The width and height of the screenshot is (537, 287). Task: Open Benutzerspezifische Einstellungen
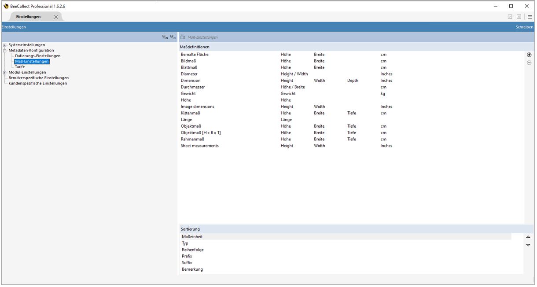(38, 78)
